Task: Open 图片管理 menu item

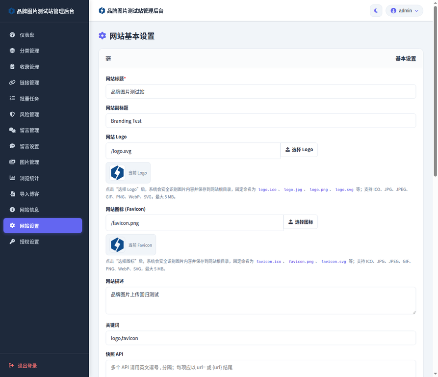Action: pyautogui.click(x=43, y=162)
